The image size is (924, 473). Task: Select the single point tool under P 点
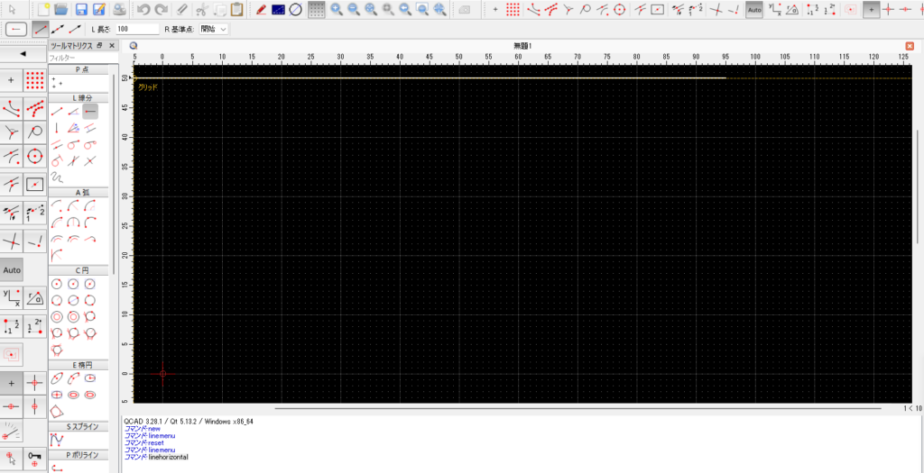[57, 82]
